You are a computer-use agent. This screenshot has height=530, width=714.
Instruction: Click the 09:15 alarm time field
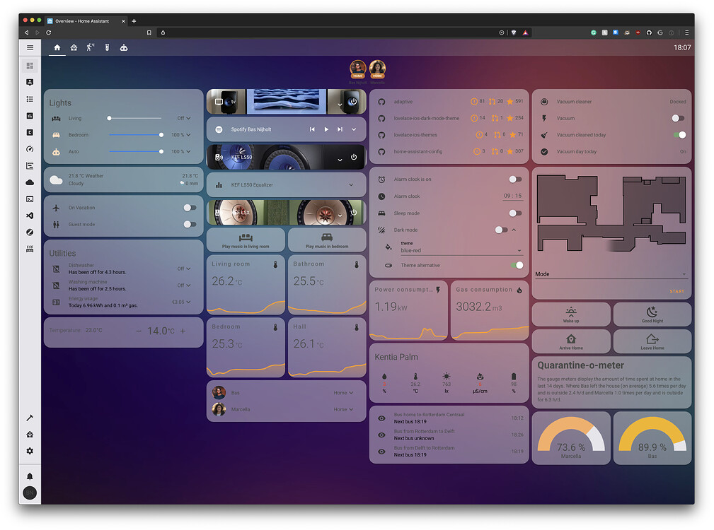coord(512,196)
